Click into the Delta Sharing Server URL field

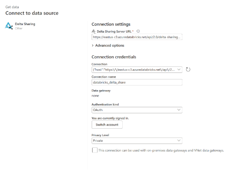click(x=137, y=37)
